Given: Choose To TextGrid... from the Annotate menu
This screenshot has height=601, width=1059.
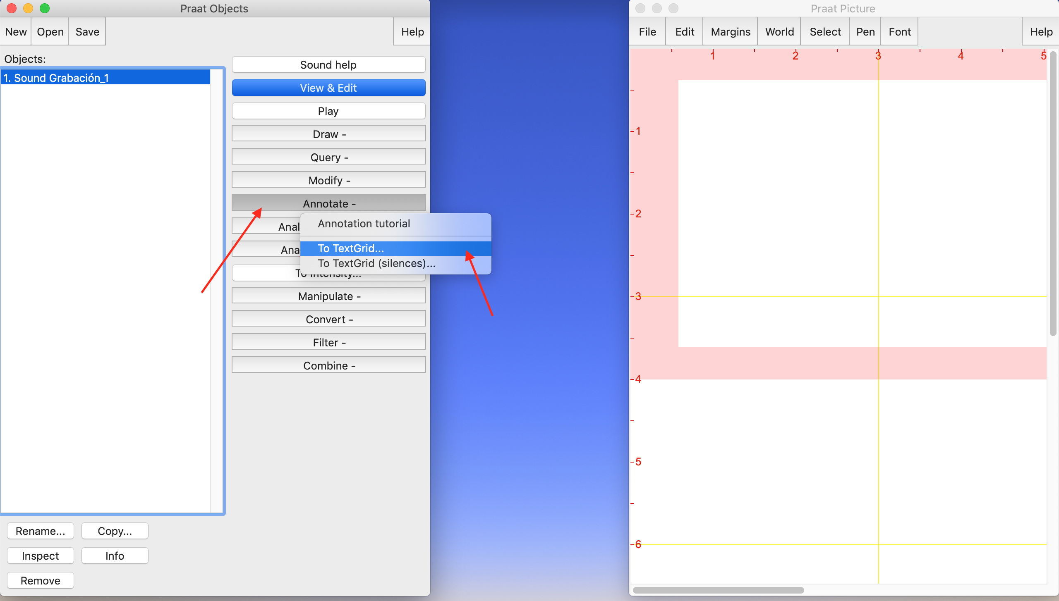Looking at the screenshot, I should [351, 248].
